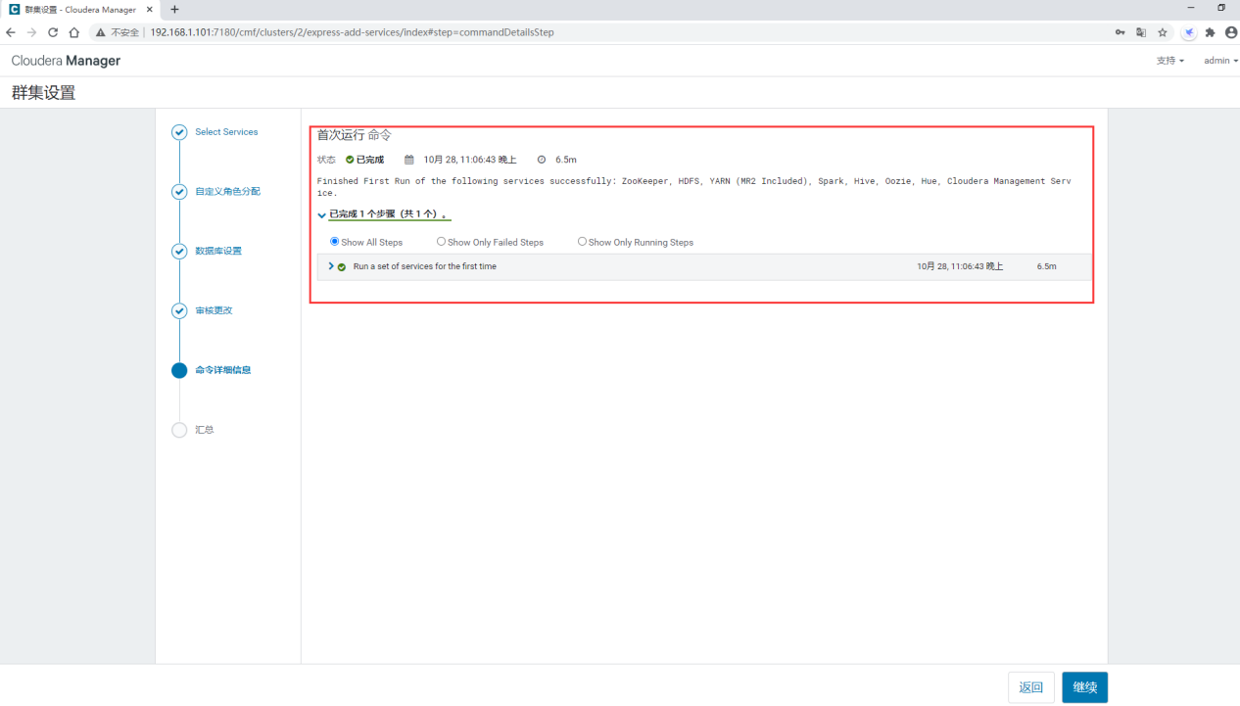Click the browser address bar URL

[x=352, y=32]
